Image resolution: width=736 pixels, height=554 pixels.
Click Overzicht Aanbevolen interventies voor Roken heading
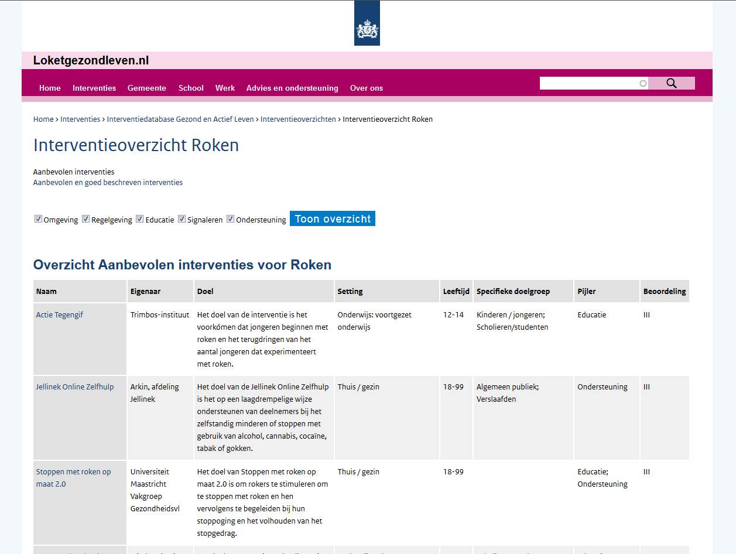click(182, 265)
